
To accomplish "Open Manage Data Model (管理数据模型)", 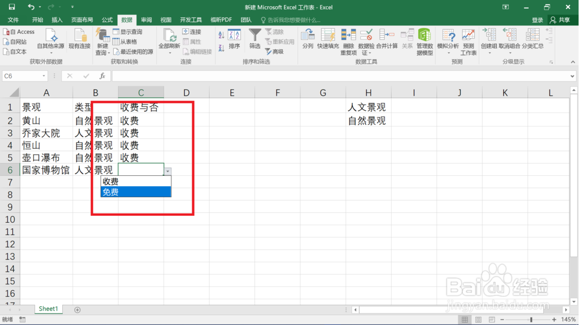I will pyautogui.click(x=425, y=42).
